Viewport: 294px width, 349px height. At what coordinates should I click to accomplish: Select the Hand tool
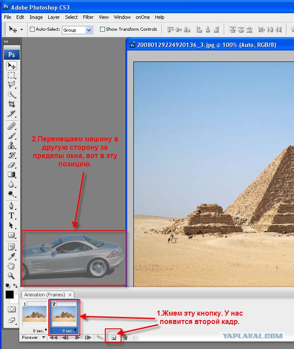click(11, 266)
